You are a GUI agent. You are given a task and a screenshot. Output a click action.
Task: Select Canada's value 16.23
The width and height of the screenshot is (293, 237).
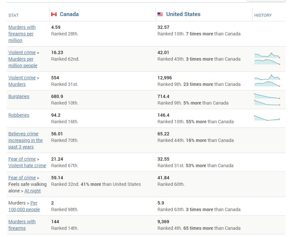click(57, 52)
